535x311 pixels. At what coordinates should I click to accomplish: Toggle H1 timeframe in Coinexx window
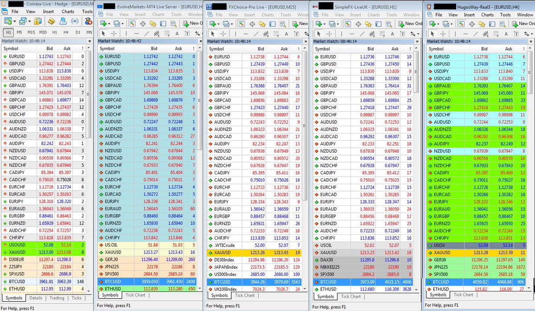(54, 32)
